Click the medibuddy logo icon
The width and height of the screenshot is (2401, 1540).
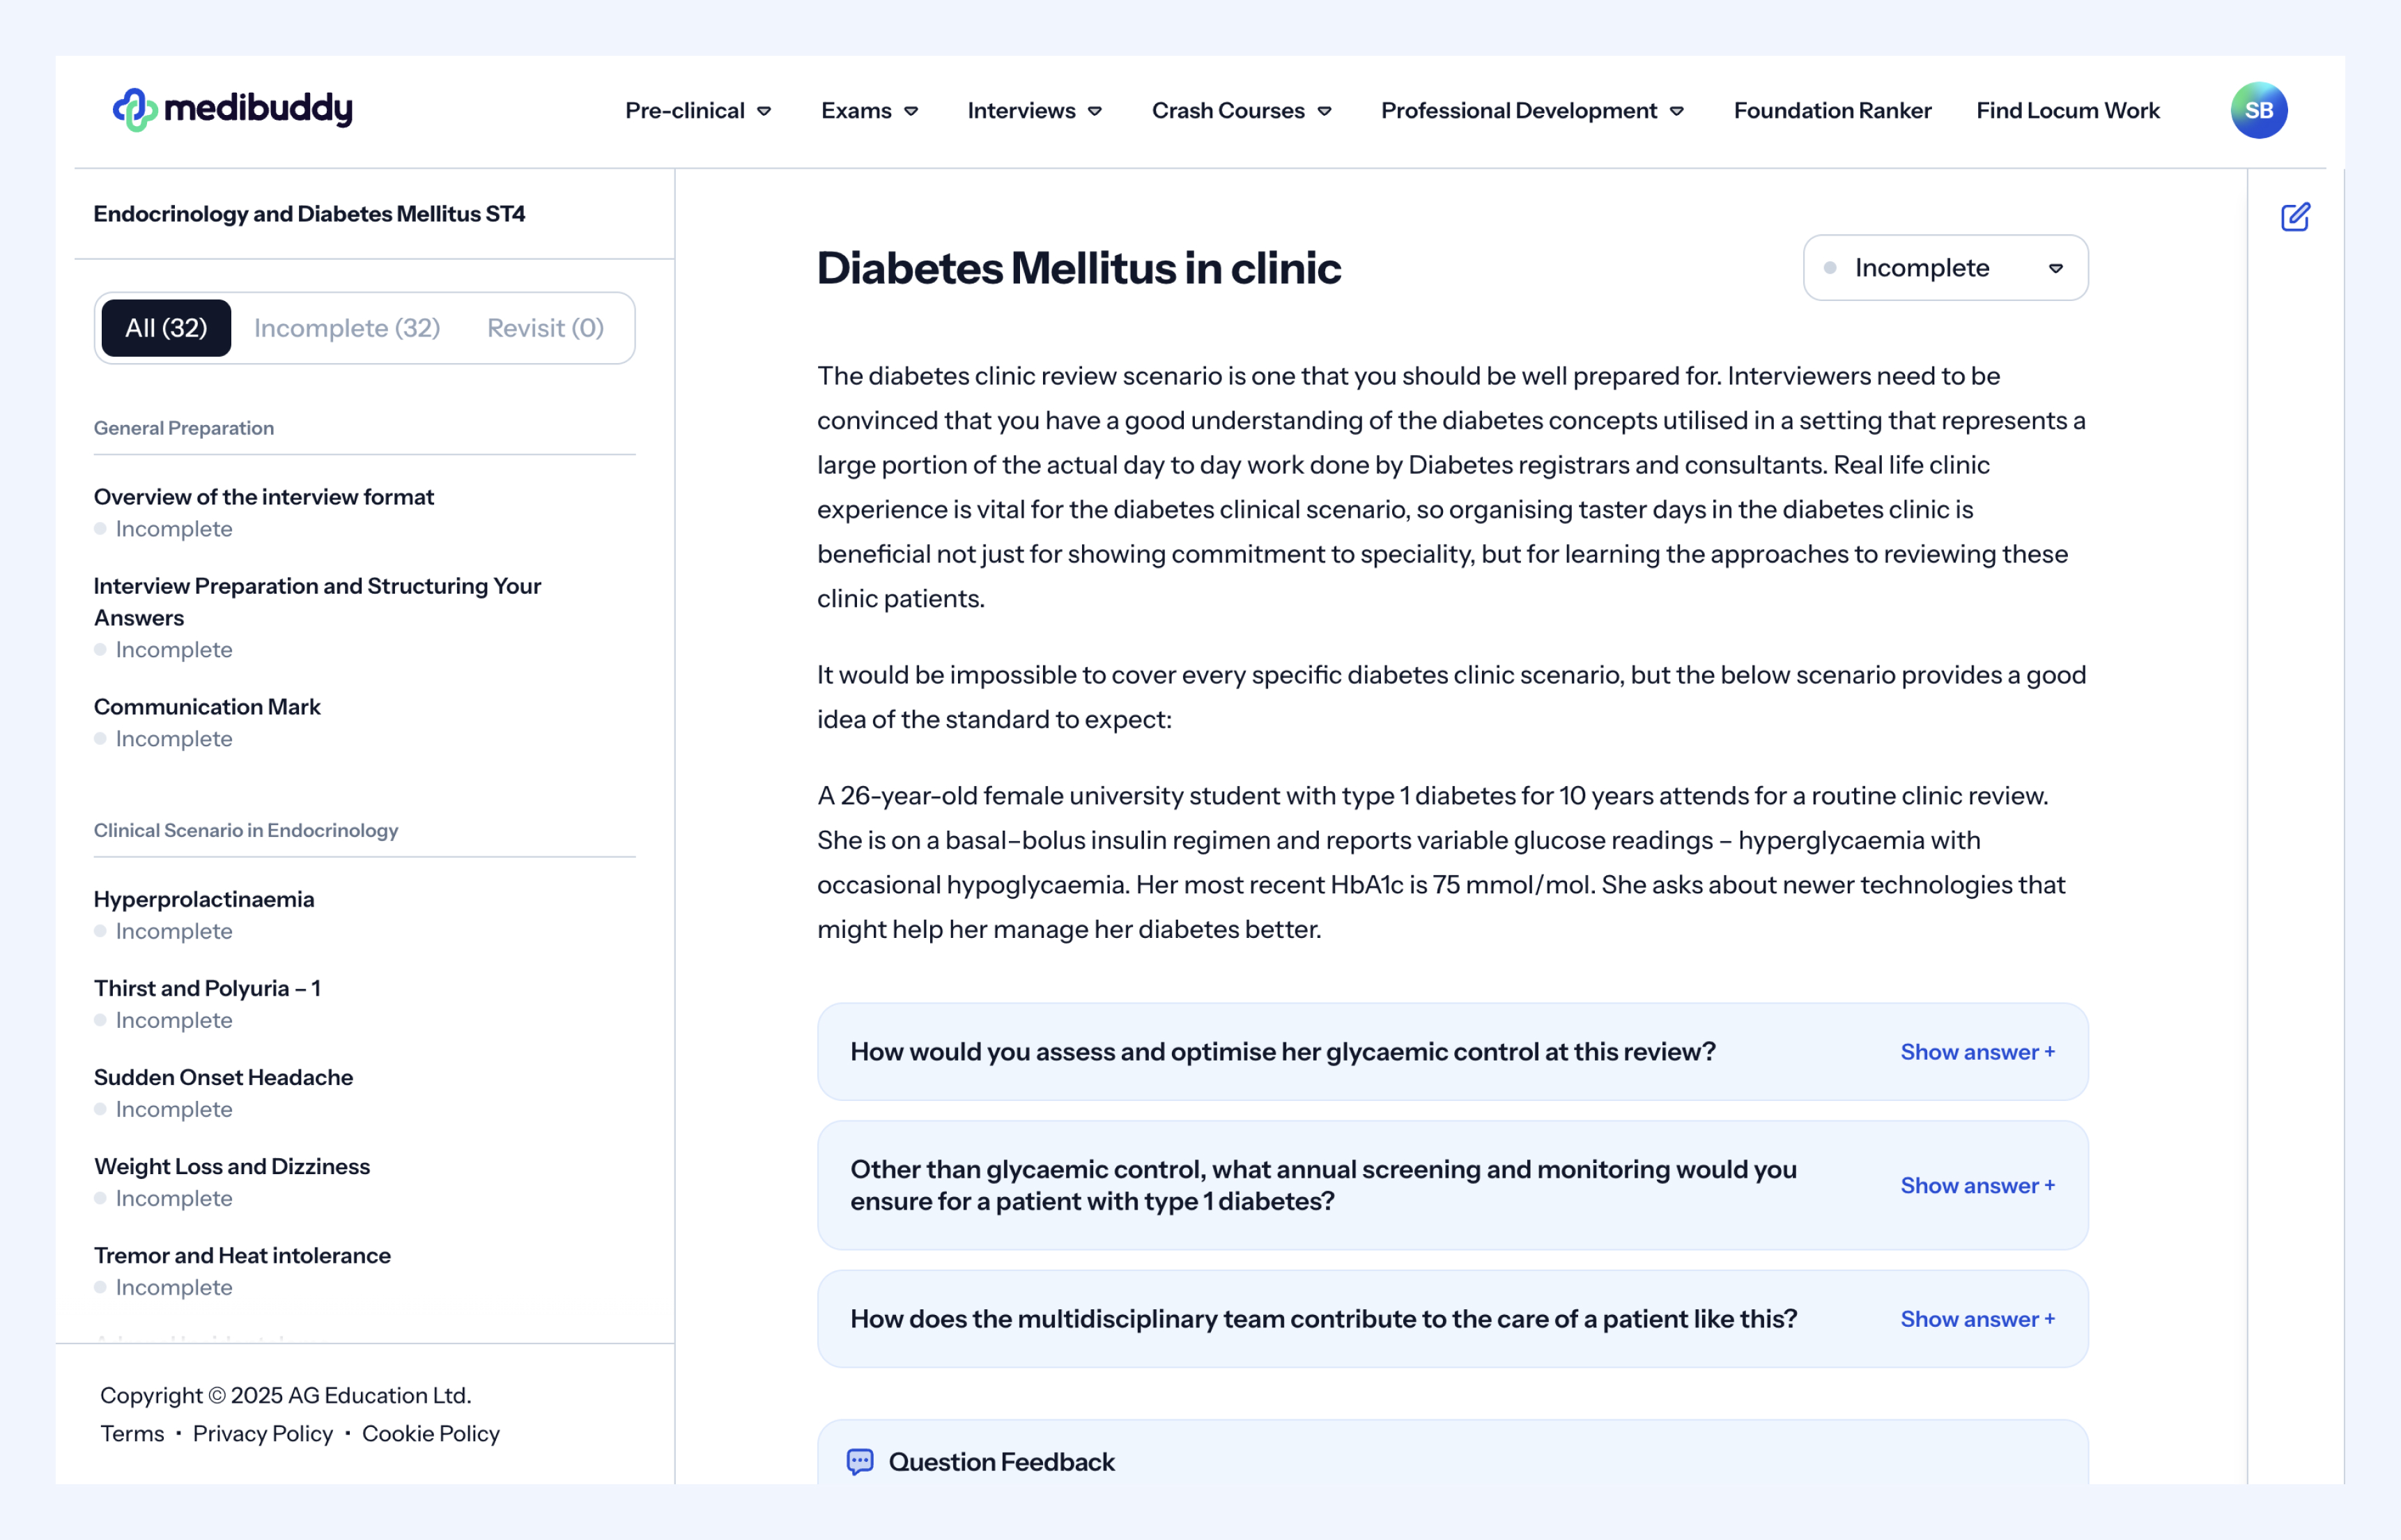click(x=135, y=110)
